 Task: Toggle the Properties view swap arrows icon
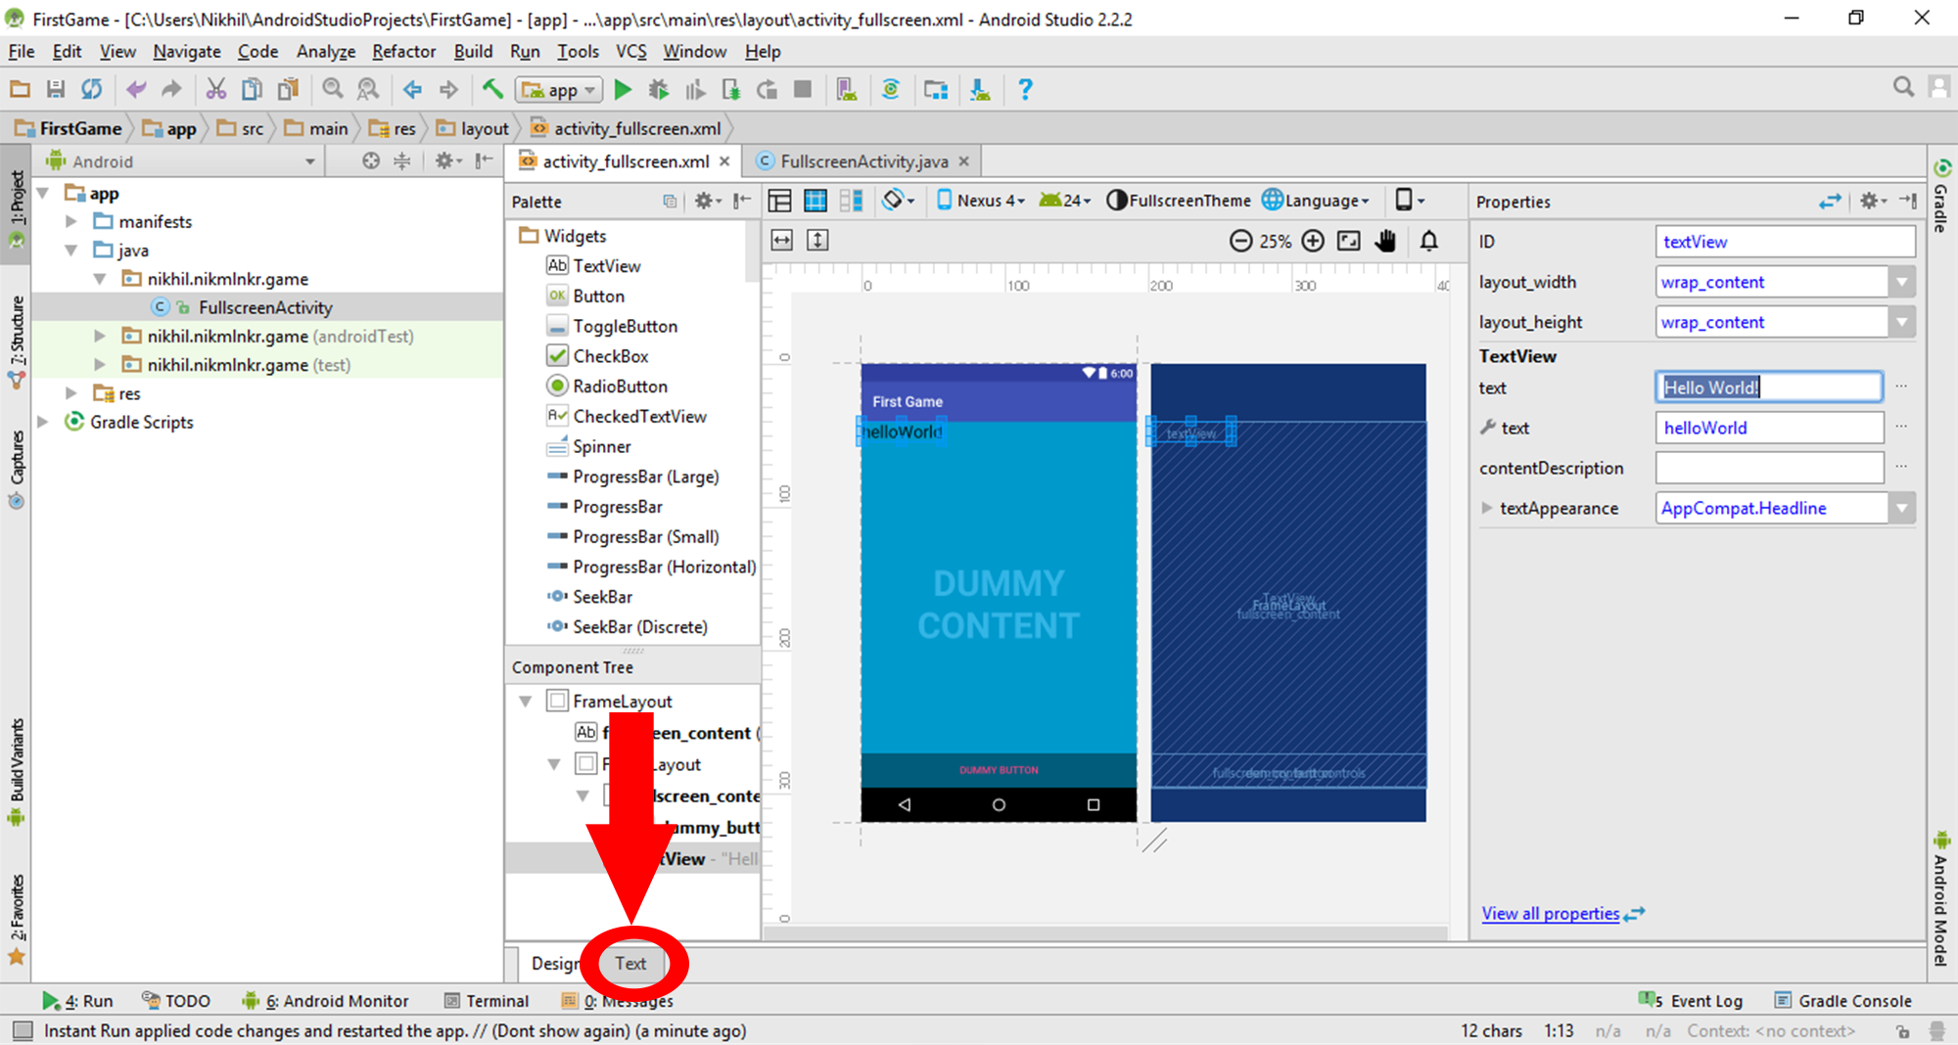pos(1830,201)
